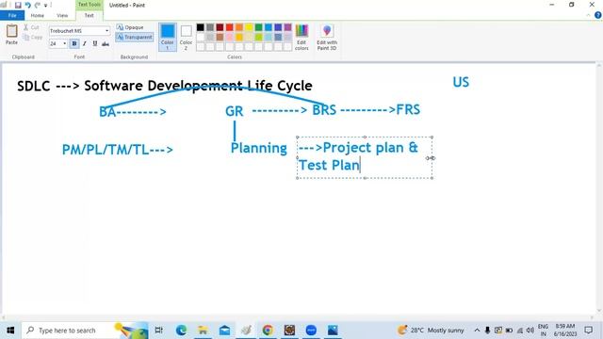Open weather widget showing 28°C
The height and width of the screenshot is (339, 603).
tap(431, 331)
